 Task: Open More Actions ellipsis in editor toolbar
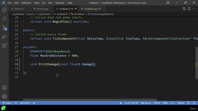[x=194, y=9]
